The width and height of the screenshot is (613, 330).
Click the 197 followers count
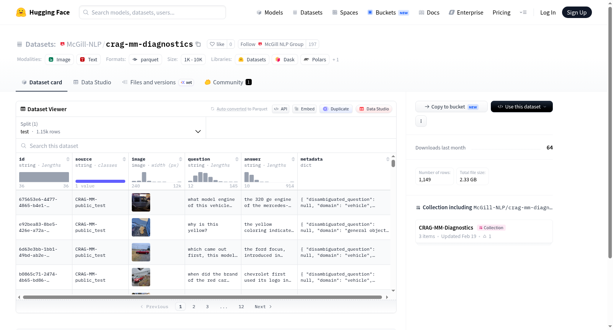313,44
